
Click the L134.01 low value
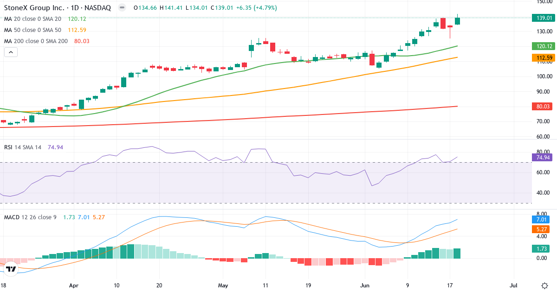coord(197,8)
